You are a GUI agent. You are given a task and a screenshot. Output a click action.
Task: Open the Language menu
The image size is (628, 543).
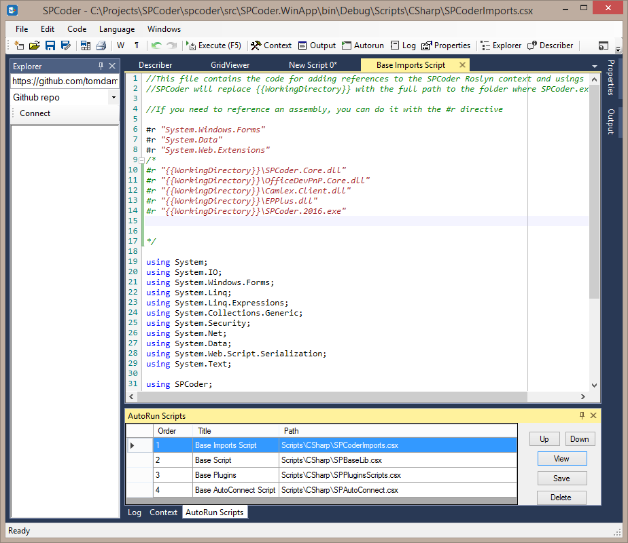[x=117, y=29]
